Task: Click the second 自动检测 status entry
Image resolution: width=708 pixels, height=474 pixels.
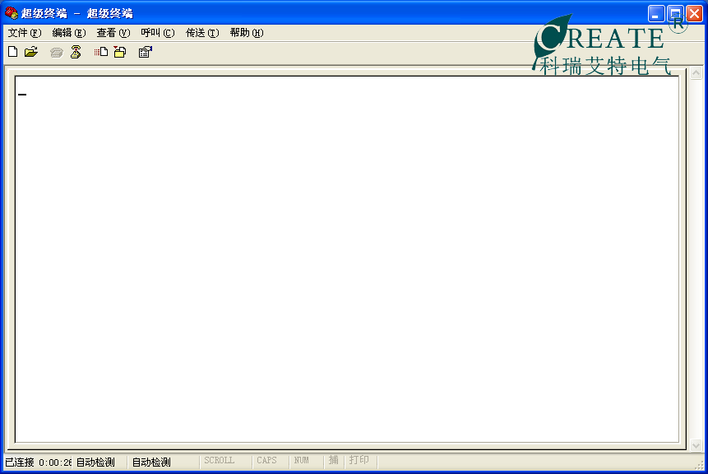Action: (x=151, y=462)
